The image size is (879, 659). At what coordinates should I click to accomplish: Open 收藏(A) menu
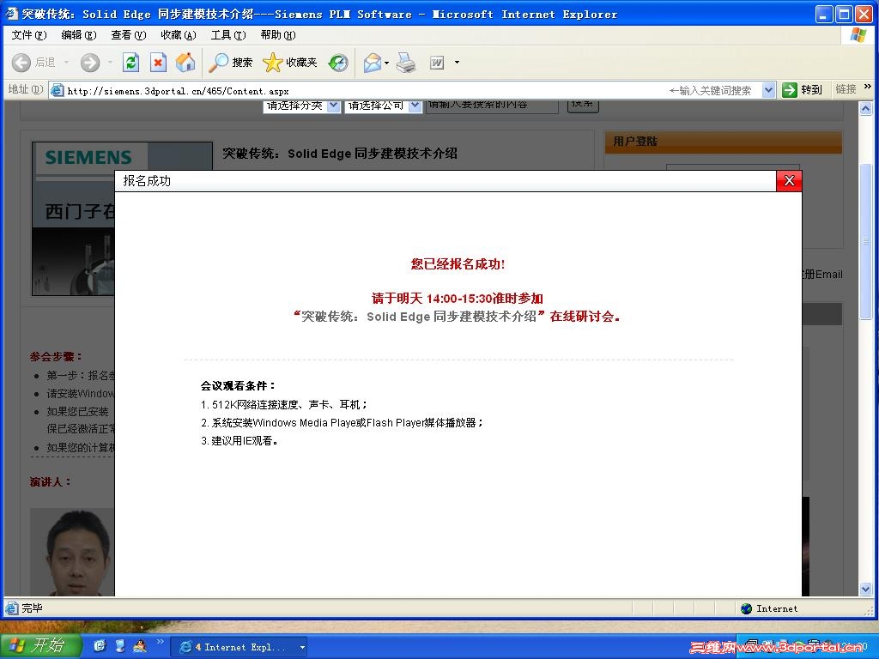click(x=179, y=34)
